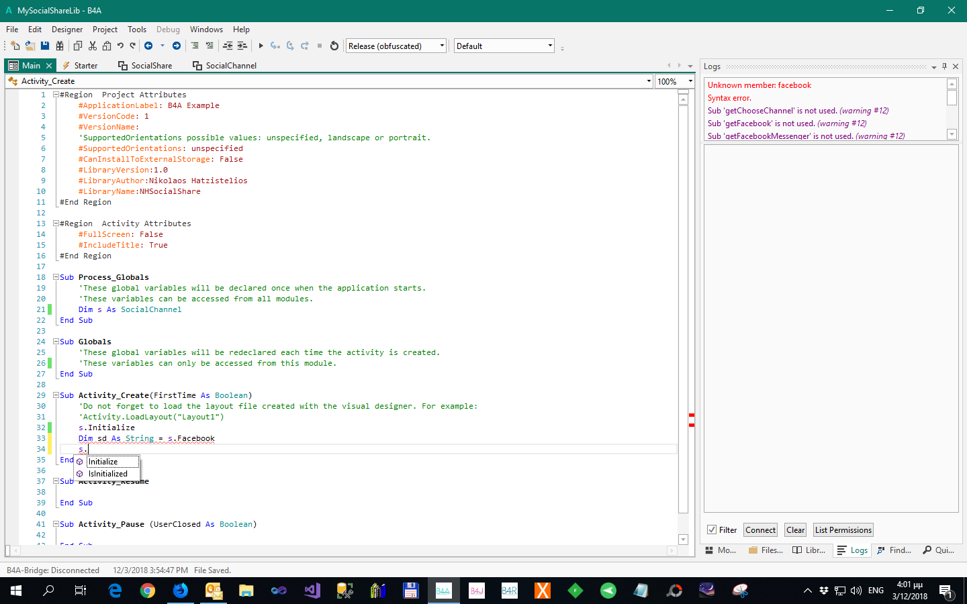Click the Save icon in the toolbar

tap(45, 46)
